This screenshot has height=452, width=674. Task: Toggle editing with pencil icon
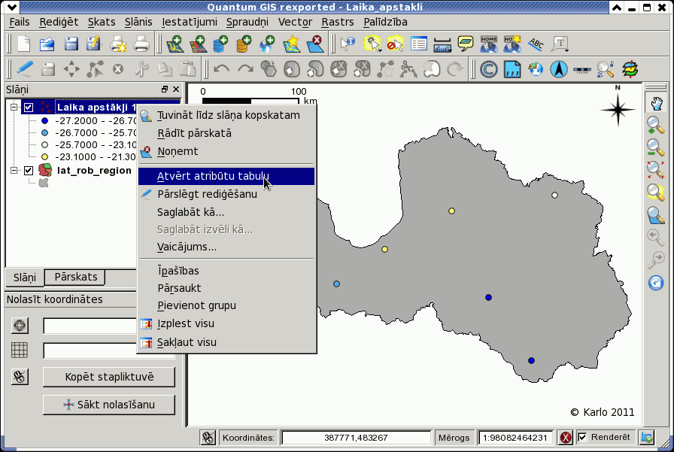[x=25, y=68]
